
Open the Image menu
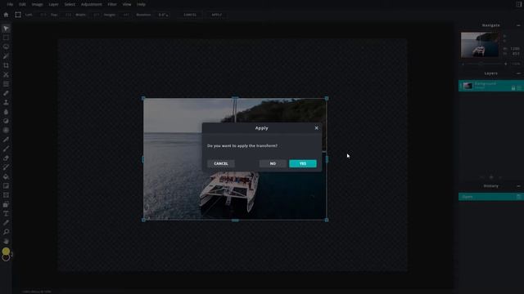coord(37,4)
